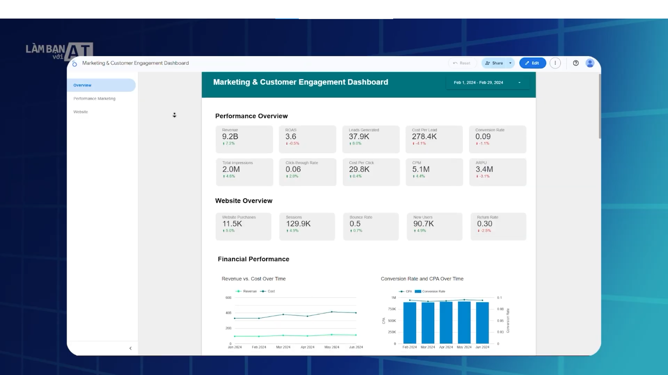Go to the Website page

tap(81, 112)
